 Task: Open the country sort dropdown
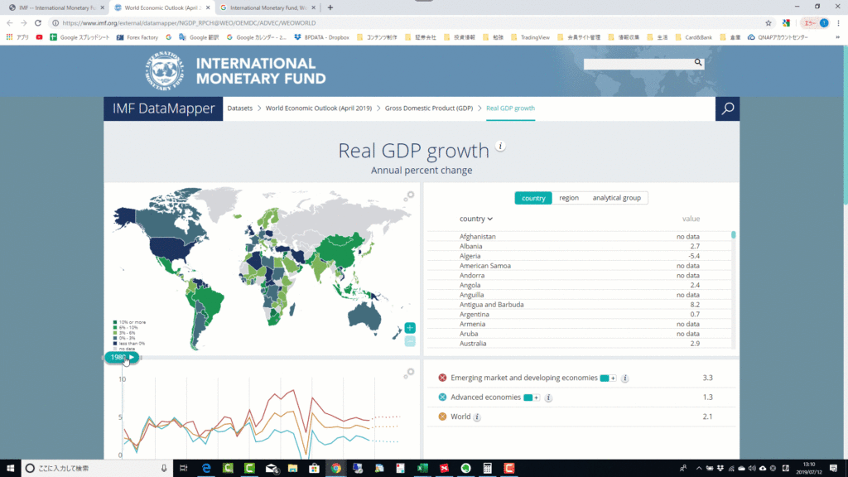[x=476, y=219]
